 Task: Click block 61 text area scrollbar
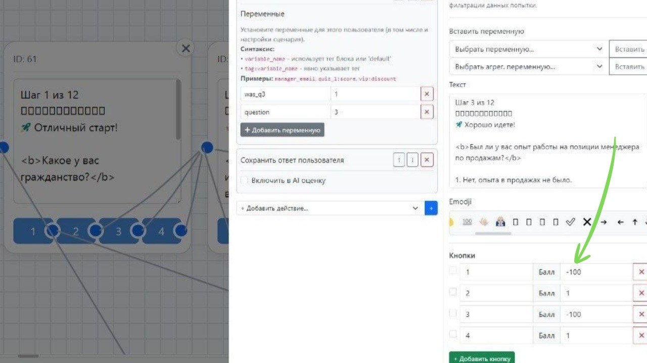click(178, 110)
